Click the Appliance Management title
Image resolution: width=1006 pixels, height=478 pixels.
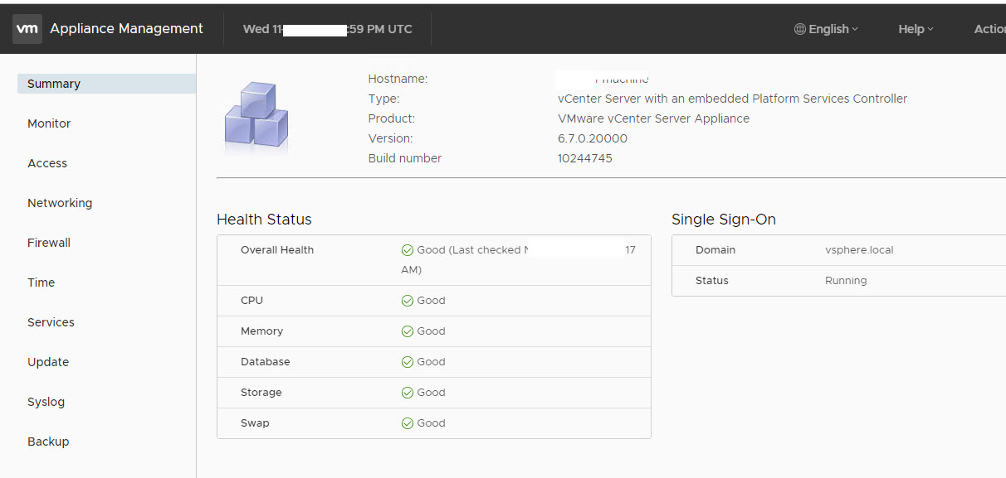126,29
